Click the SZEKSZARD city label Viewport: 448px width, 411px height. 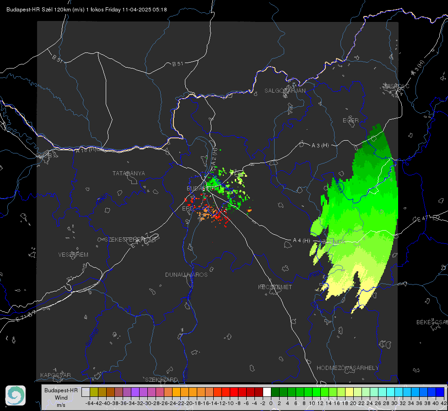(x=161, y=380)
